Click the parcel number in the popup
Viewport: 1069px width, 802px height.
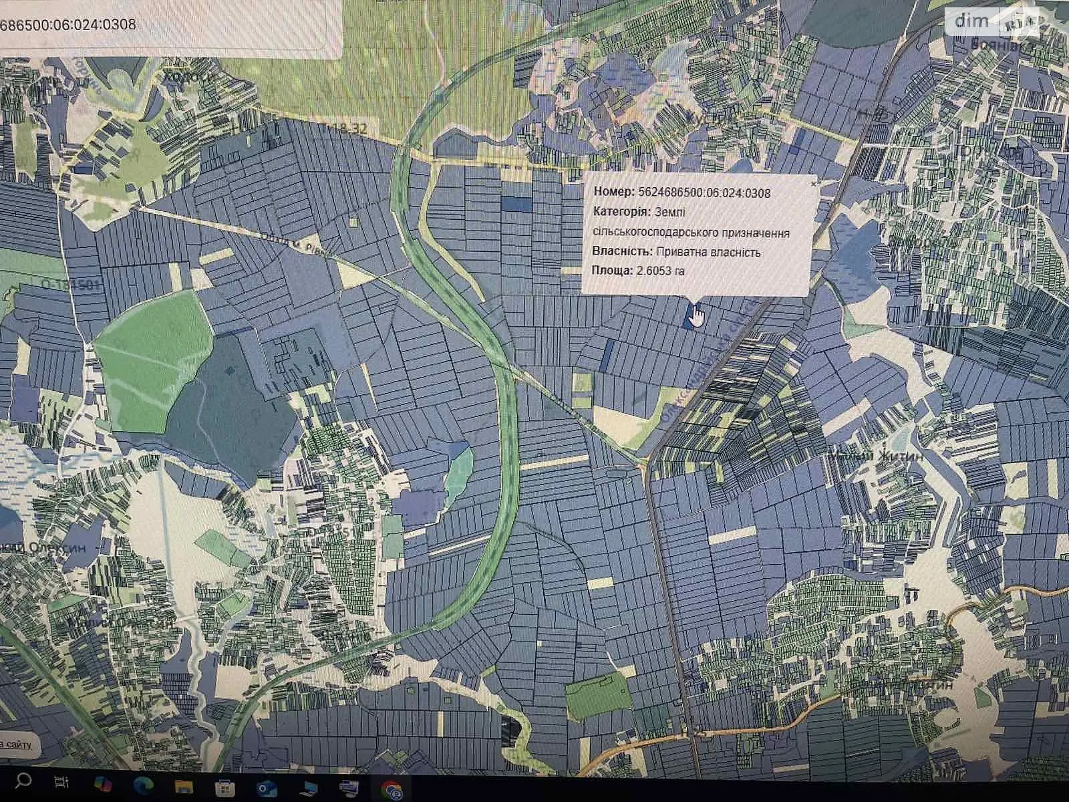(704, 193)
